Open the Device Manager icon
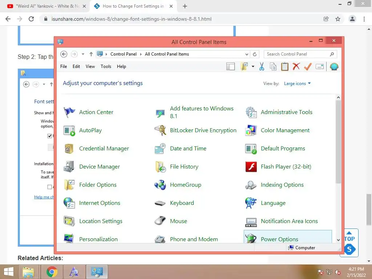 tap(69, 167)
